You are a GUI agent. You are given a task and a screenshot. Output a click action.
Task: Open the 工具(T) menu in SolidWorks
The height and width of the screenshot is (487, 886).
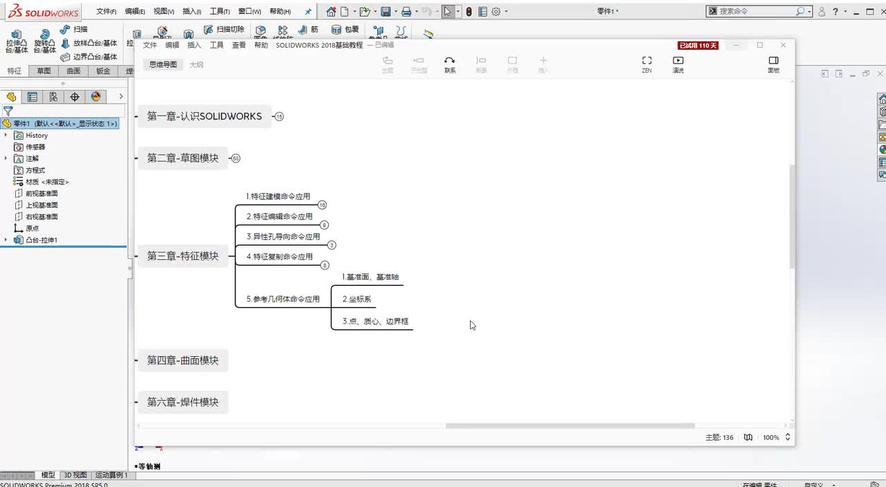point(220,11)
